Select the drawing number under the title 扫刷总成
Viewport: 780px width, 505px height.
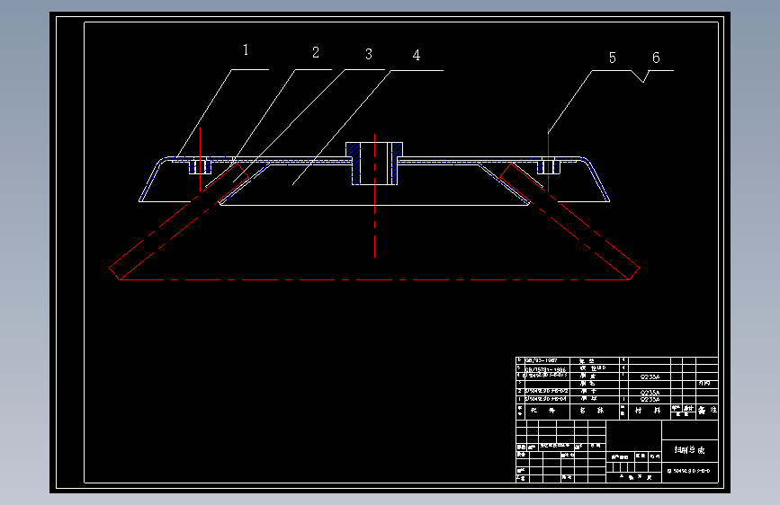(x=689, y=471)
